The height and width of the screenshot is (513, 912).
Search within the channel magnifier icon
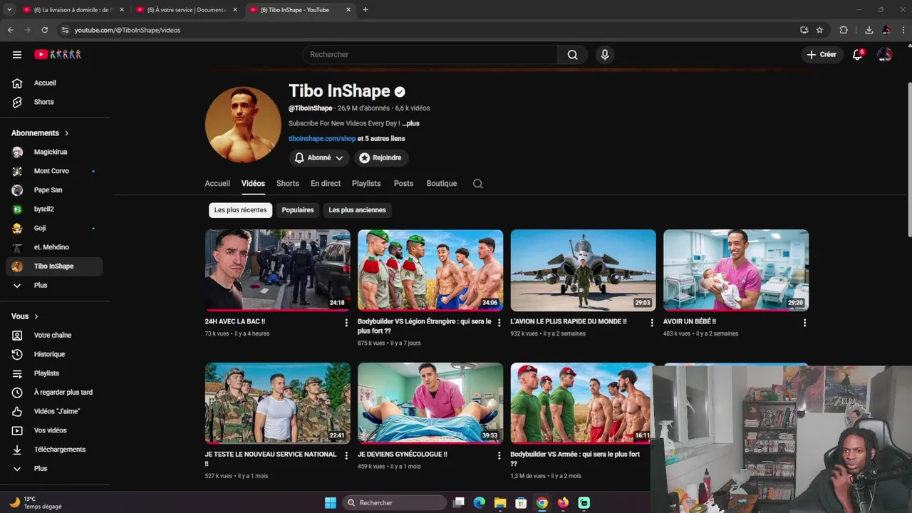click(x=478, y=184)
